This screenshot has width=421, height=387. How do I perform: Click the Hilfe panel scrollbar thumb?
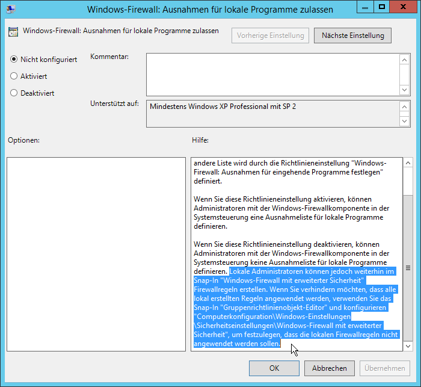pos(408,268)
